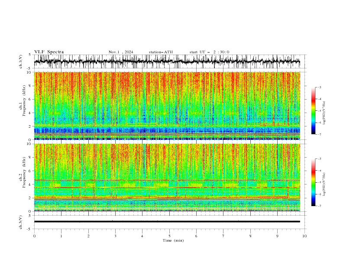This screenshot has height=265, width=343.
Task: Click the ch.1 PSD color scale bar
Action: point(313,110)
